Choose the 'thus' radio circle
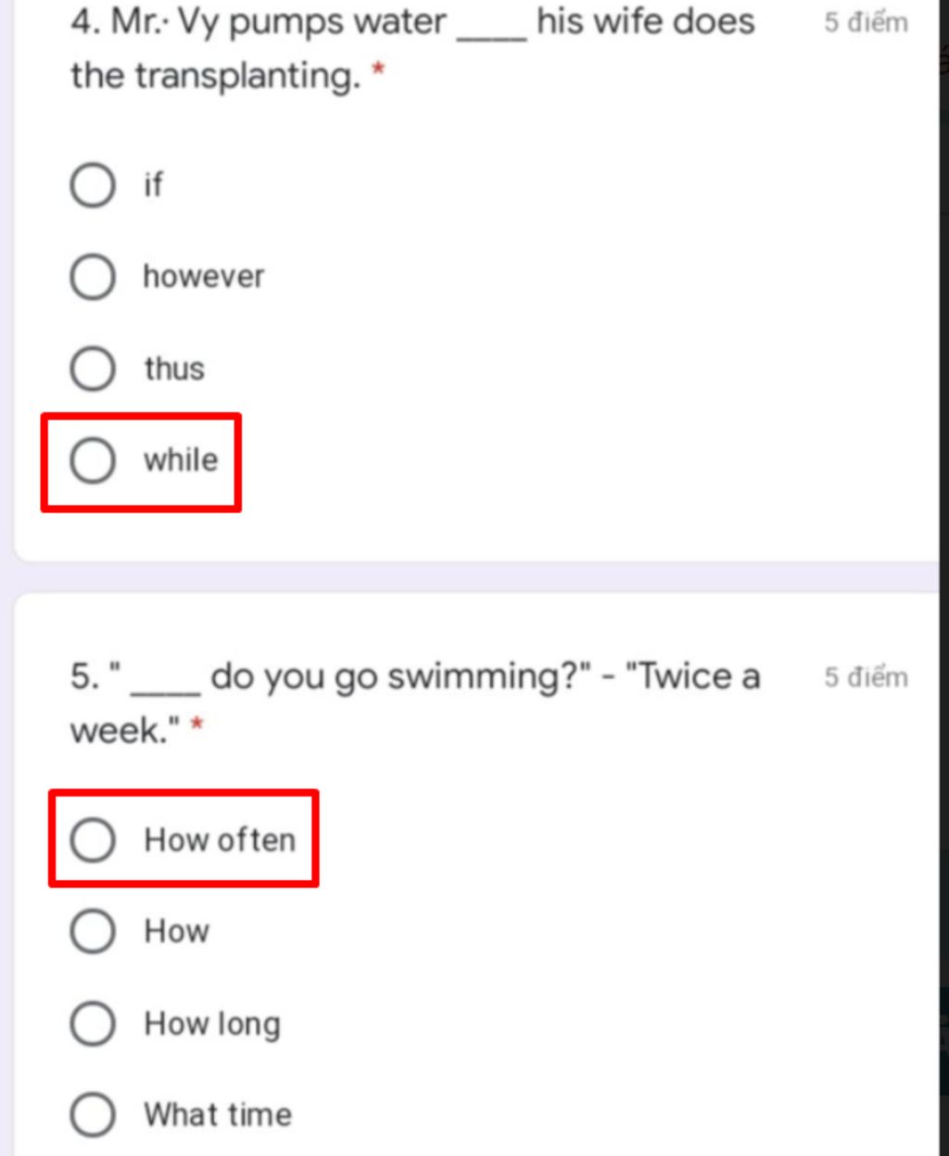 tap(93, 369)
